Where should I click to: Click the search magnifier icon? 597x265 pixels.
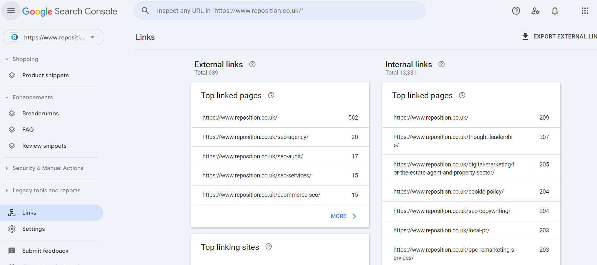tap(145, 11)
